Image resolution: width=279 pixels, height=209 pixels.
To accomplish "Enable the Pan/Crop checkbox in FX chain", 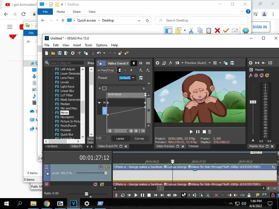I will [x=120, y=70].
